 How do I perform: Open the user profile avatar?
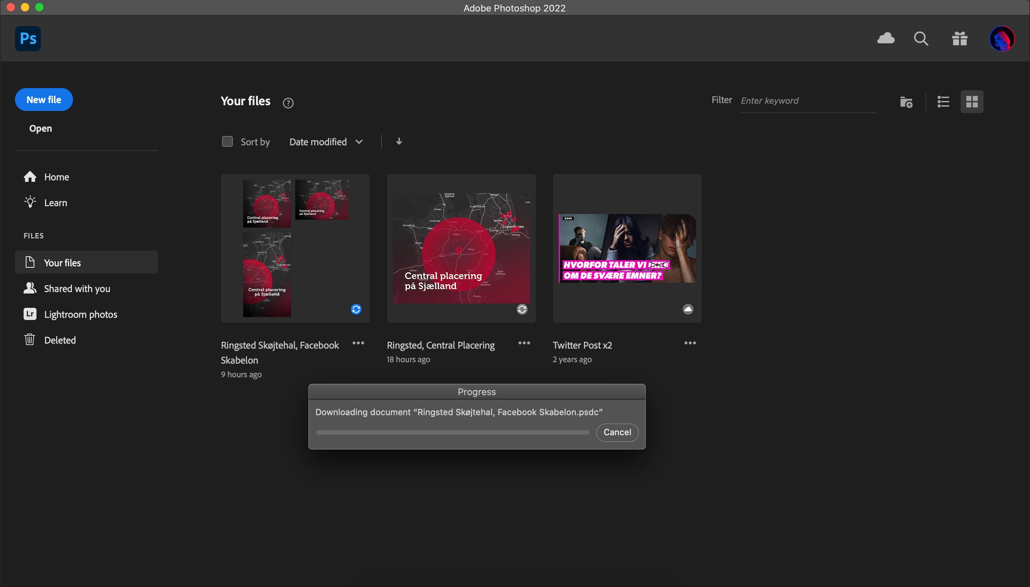click(1001, 39)
